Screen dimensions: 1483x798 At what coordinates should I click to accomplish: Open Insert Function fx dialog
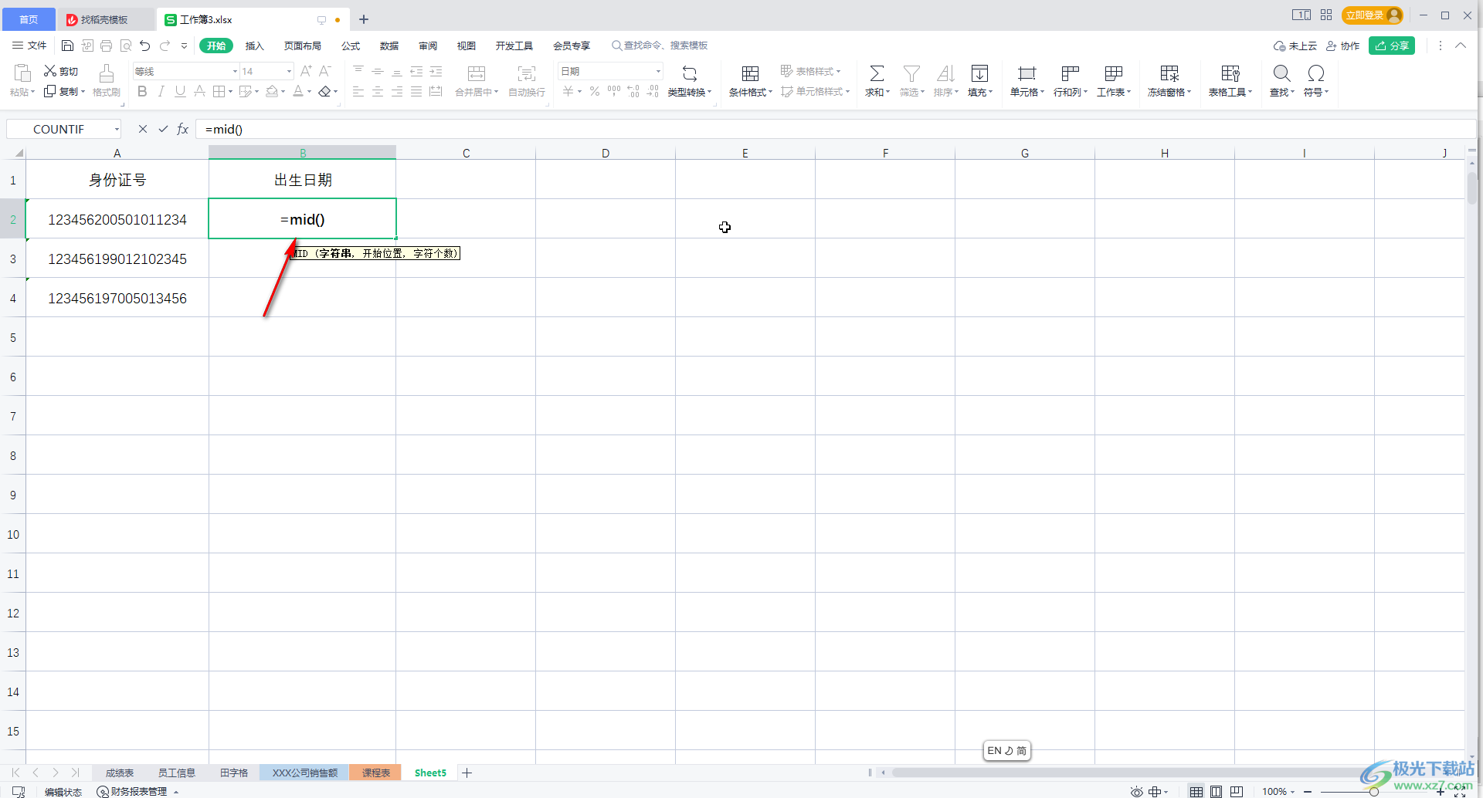[183, 129]
